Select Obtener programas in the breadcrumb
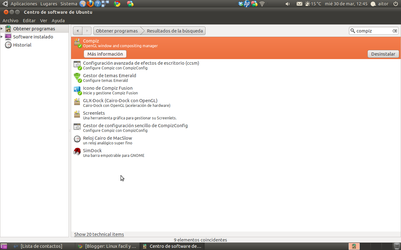 (117, 31)
